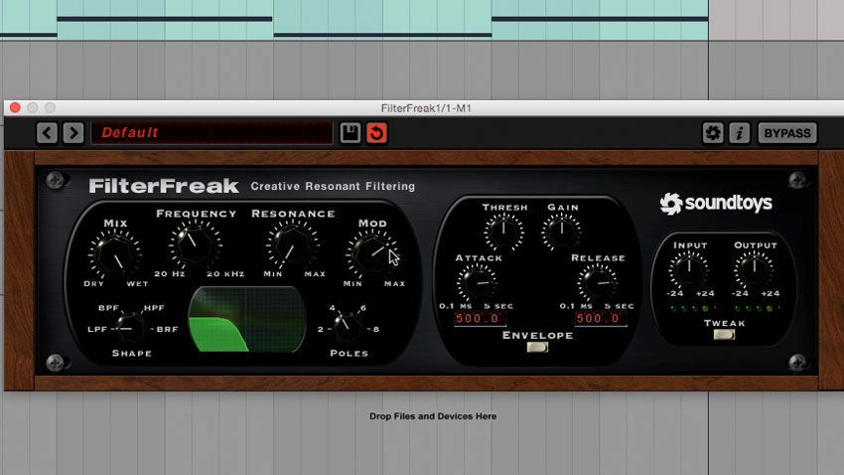Click the Input level knob
Screen dimensions: 844x475
(689, 268)
